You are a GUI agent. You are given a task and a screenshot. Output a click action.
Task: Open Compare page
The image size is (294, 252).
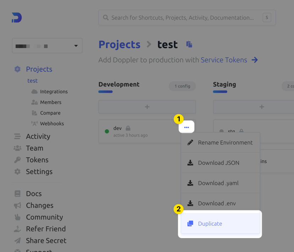click(x=50, y=113)
